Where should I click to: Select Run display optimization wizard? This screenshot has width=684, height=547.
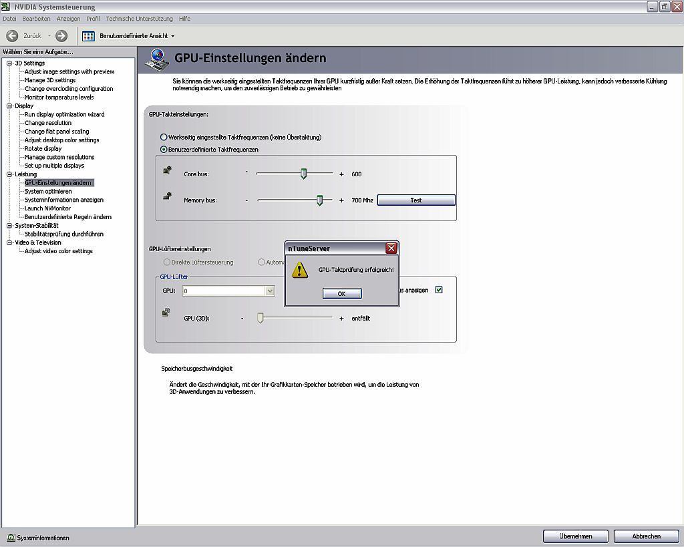pos(65,114)
